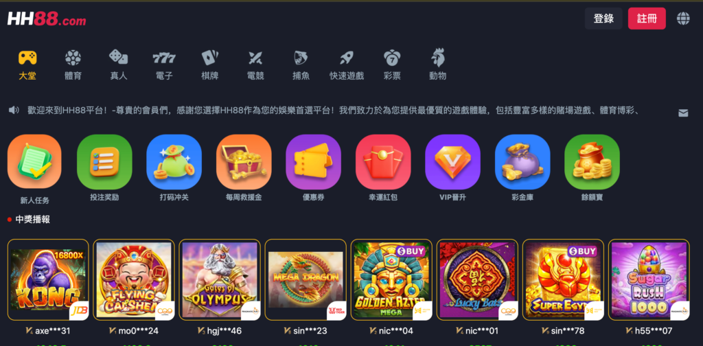Open the 彩金庫 jackpot bag icon
Image resolution: width=703 pixels, height=346 pixels.
522,162
